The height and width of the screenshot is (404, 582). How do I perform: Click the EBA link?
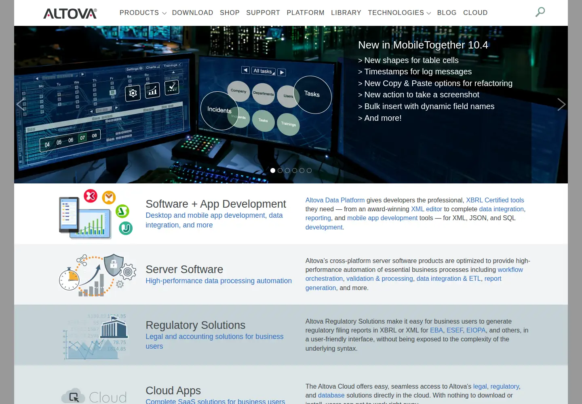click(x=436, y=330)
